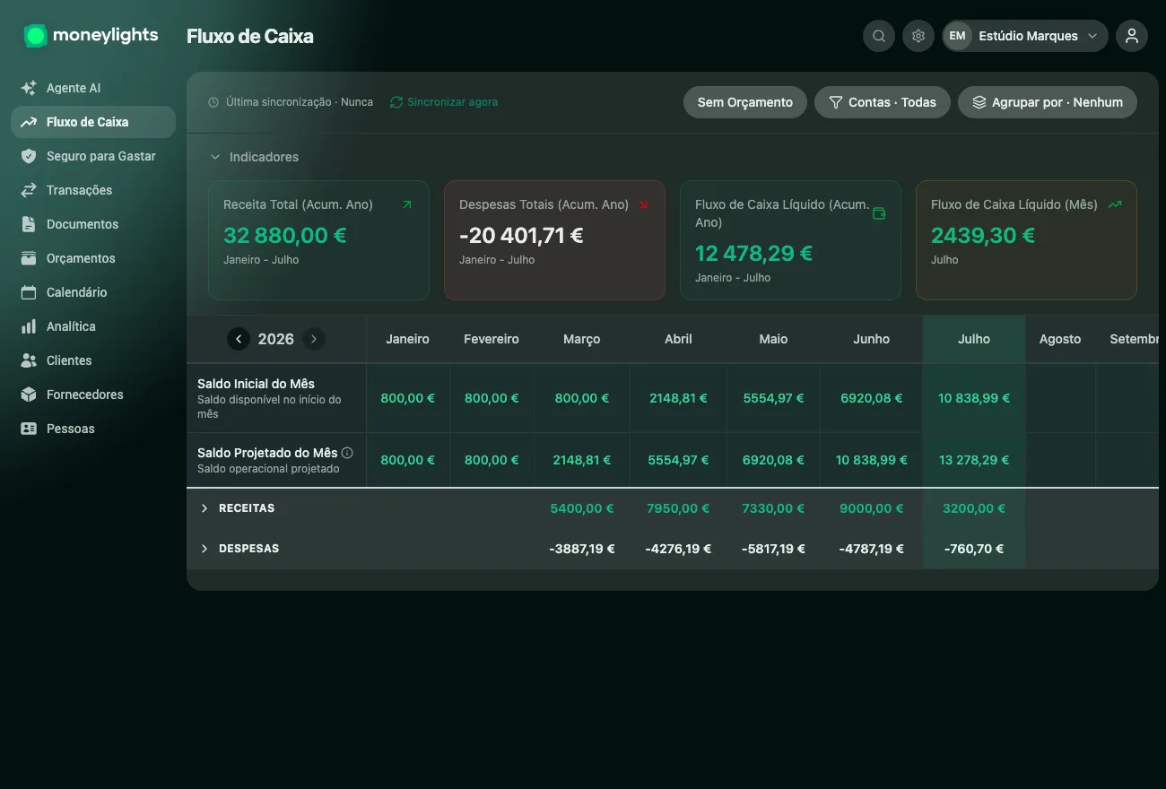1166x789 pixels.
Task: Open Documentos page
Action: [x=93, y=224]
